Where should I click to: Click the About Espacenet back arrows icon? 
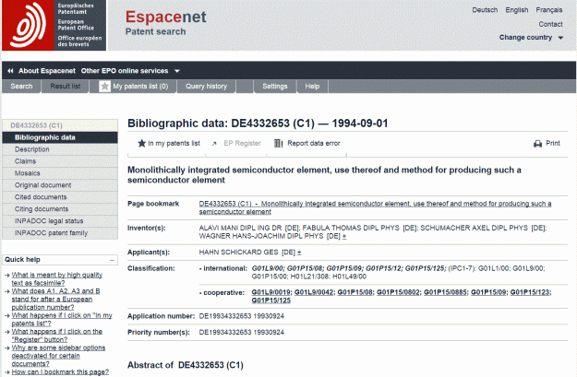click(x=10, y=70)
